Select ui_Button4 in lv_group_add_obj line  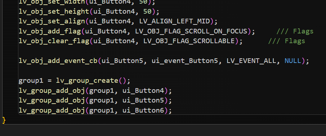143,91
